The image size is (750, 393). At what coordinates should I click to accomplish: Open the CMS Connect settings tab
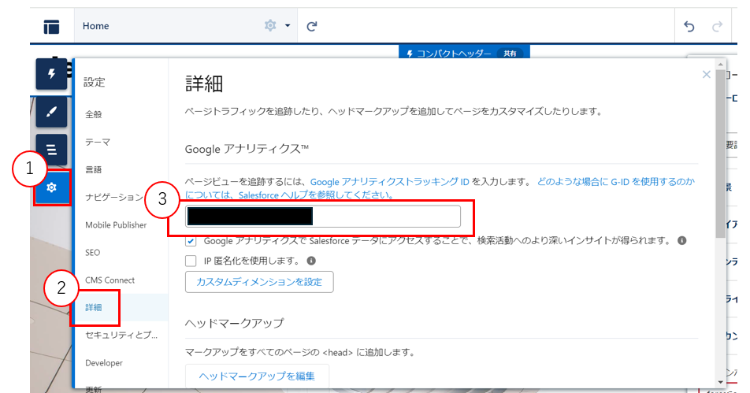(x=110, y=280)
